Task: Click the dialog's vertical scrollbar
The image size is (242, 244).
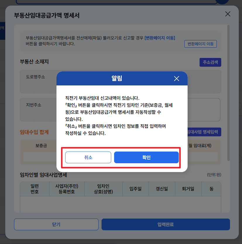Action: (x=229, y=93)
